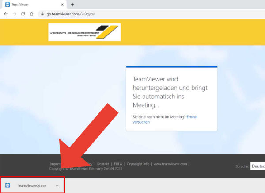
Task: Click the TeamViewer icon in downloads bar
Action: [8, 185]
